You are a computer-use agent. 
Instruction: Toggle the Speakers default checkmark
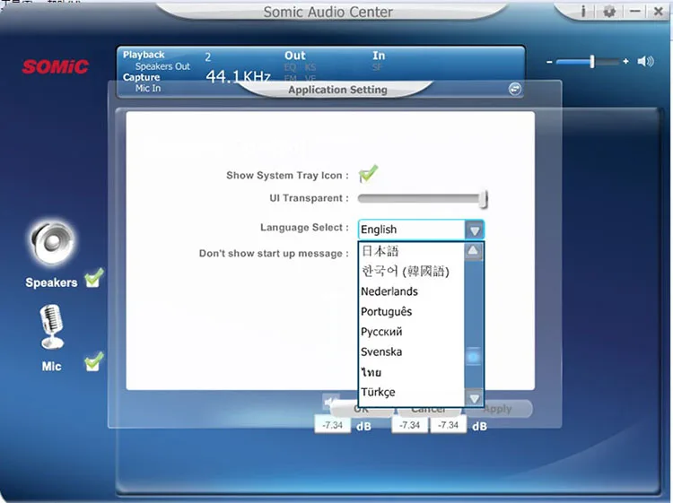93,278
